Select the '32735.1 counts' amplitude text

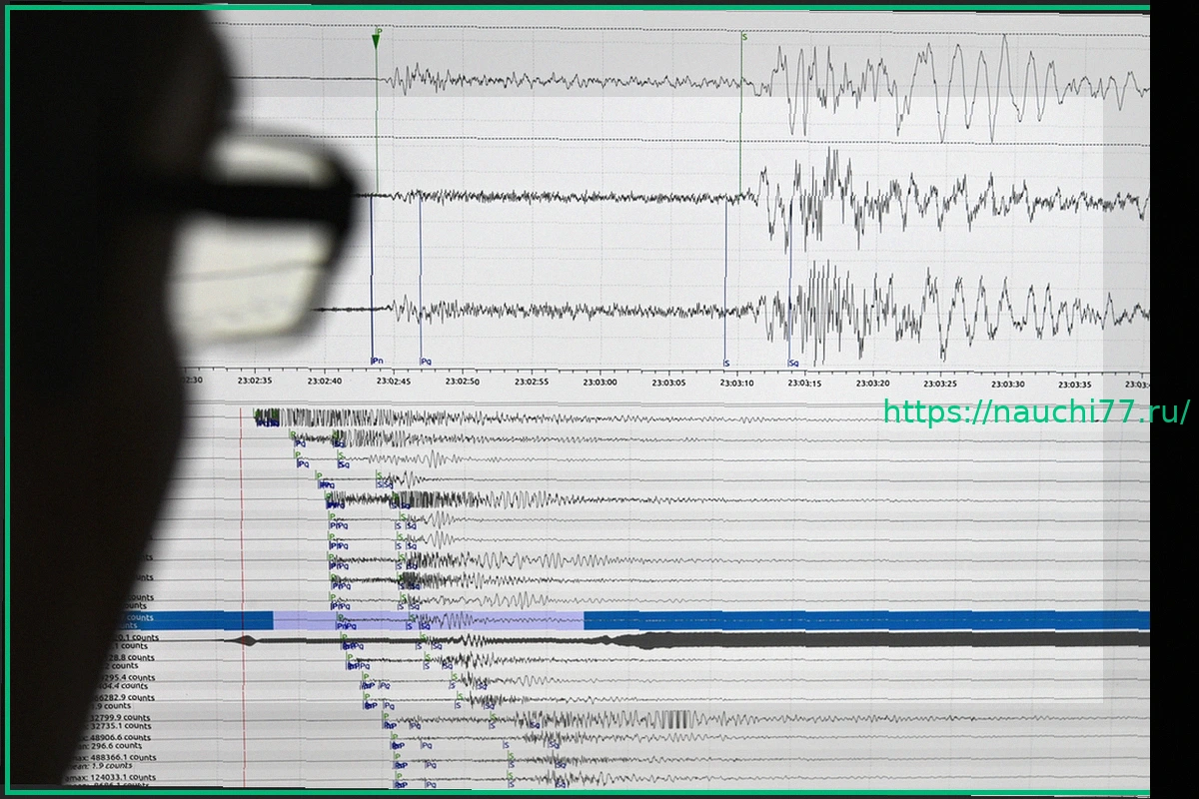click(x=121, y=726)
